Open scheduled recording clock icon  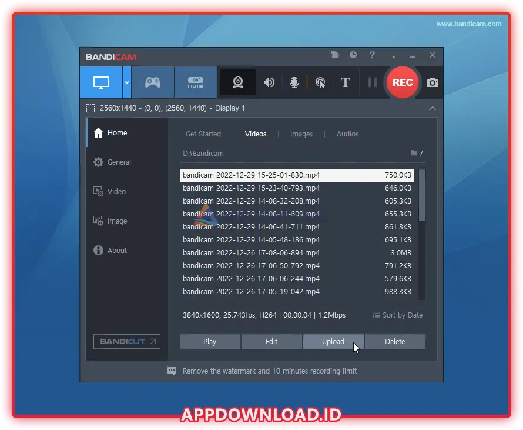click(x=353, y=55)
